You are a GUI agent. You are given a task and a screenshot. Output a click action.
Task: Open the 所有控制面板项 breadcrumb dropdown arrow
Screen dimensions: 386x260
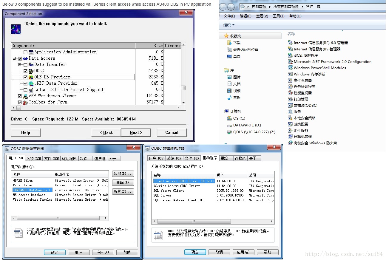(302, 7)
